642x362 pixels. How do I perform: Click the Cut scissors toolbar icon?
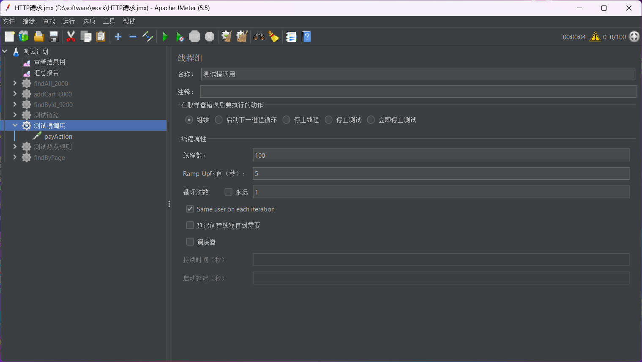coord(71,37)
